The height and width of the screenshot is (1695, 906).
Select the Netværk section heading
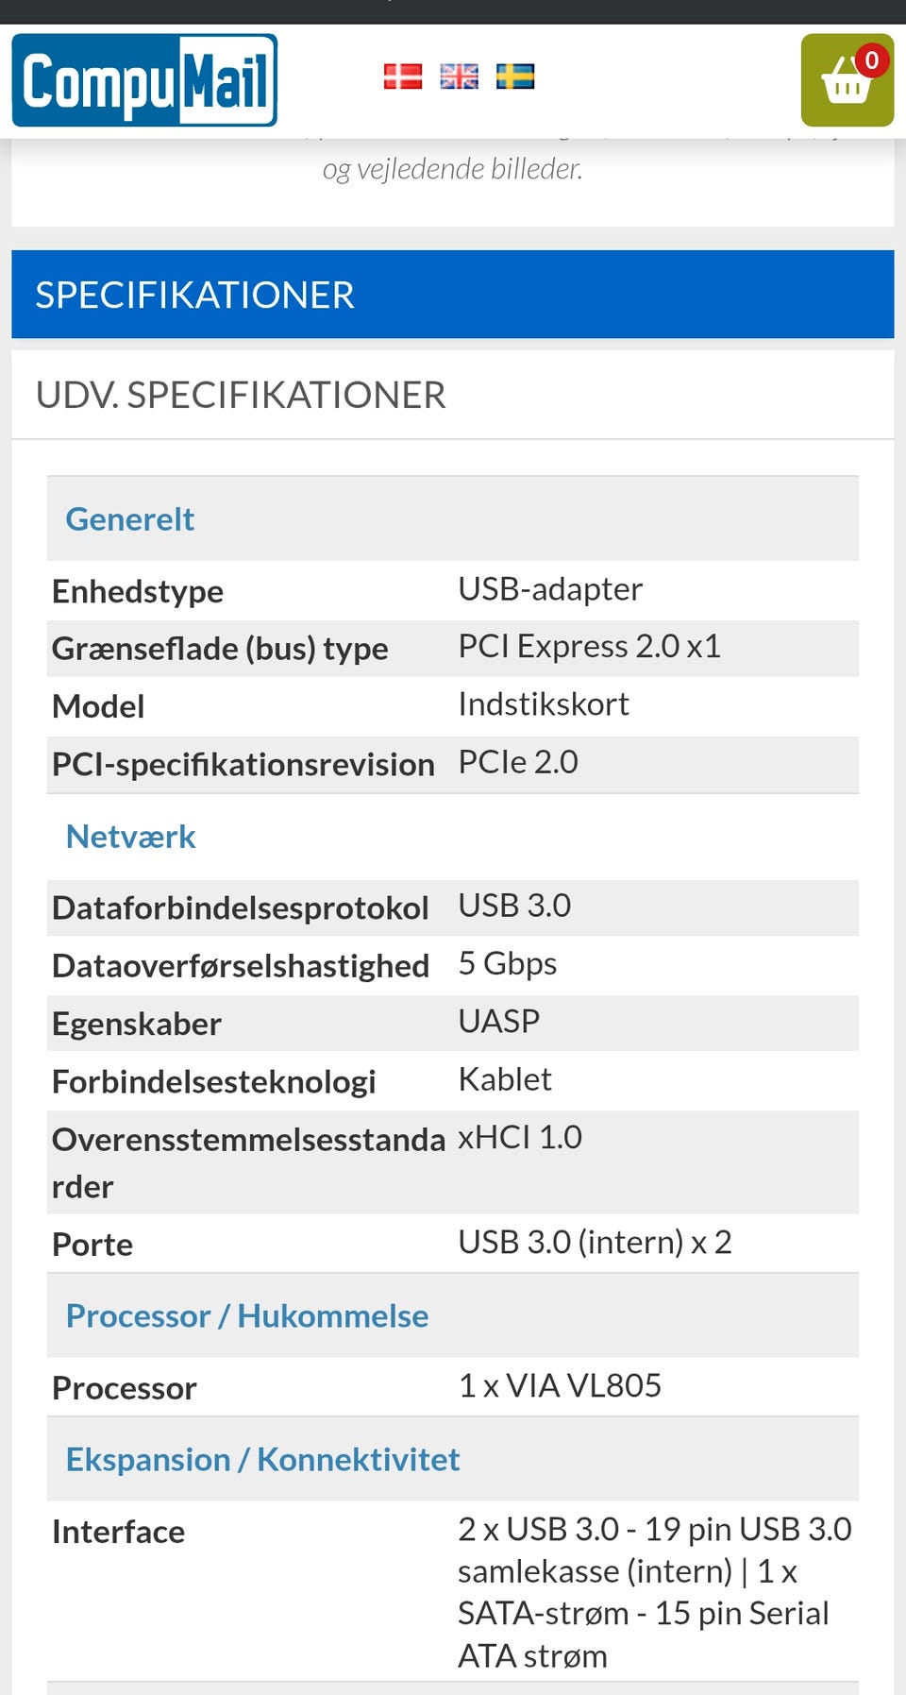tap(131, 837)
